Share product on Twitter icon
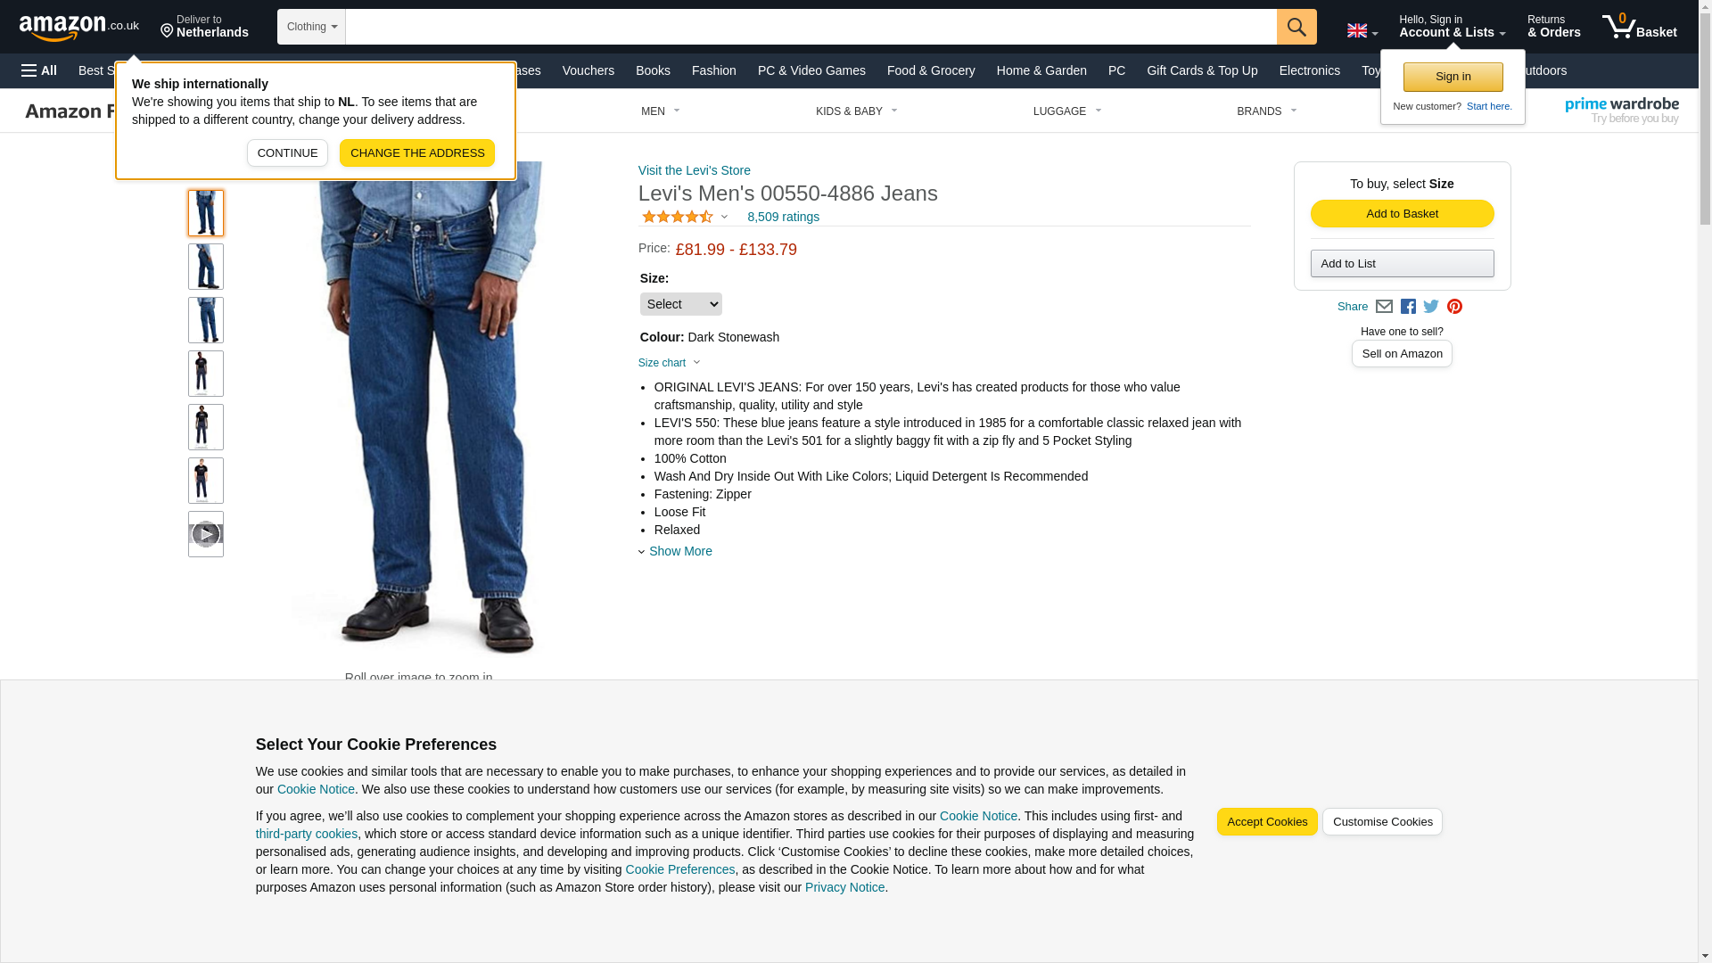 (1431, 307)
